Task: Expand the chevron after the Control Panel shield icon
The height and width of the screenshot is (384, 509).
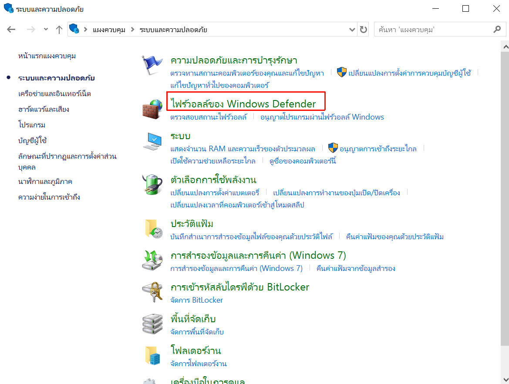Action: [x=85, y=30]
